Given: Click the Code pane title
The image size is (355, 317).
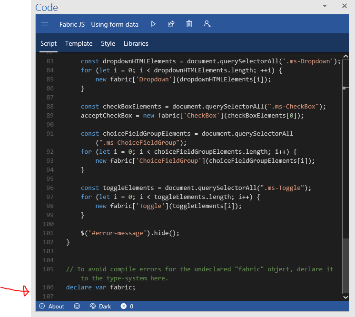Looking at the screenshot, I should (x=47, y=8).
